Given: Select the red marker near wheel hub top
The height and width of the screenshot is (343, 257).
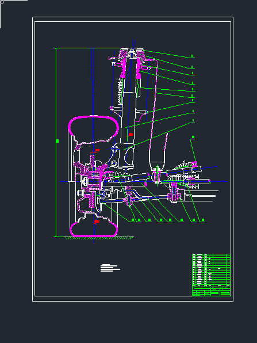Looking at the screenshot, I should pyautogui.click(x=97, y=150).
